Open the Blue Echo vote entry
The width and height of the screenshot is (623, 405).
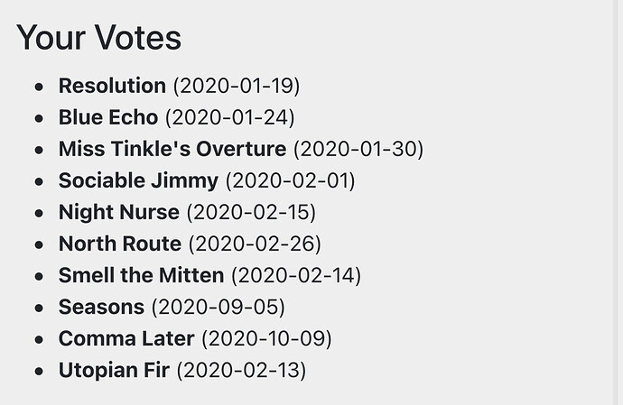(x=108, y=117)
